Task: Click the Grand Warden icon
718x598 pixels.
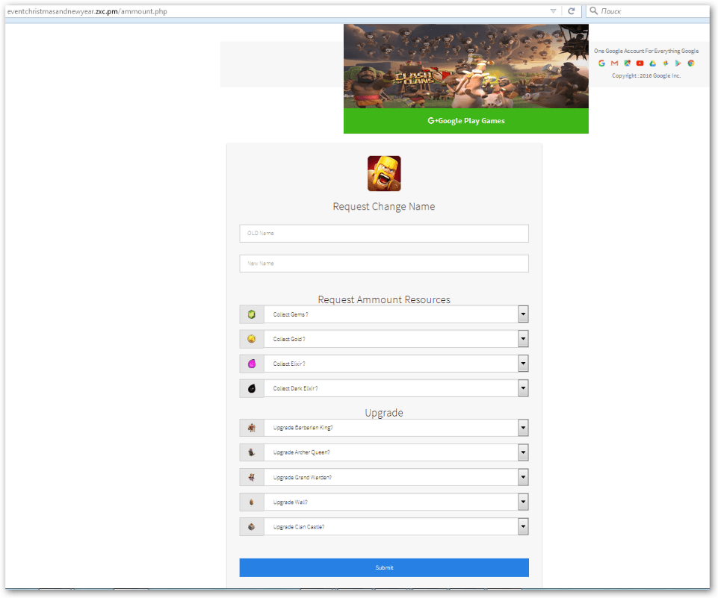Action: point(251,477)
